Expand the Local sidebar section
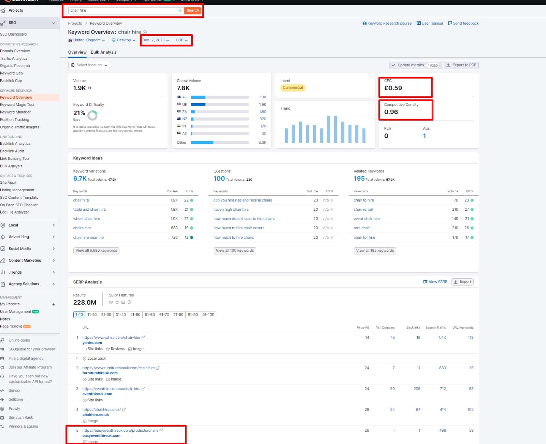The width and height of the screenshot is (546, 444). [x=54, y=225]
